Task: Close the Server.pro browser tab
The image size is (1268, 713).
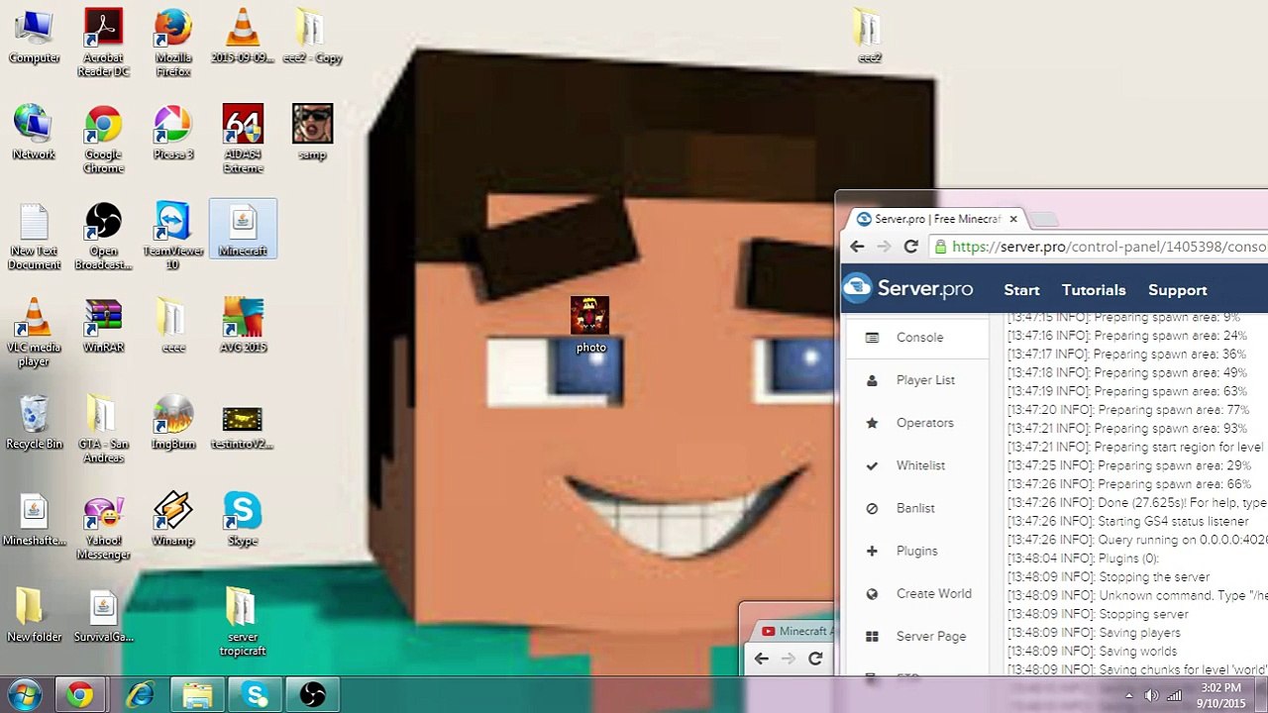Action: pos(1013,219)
